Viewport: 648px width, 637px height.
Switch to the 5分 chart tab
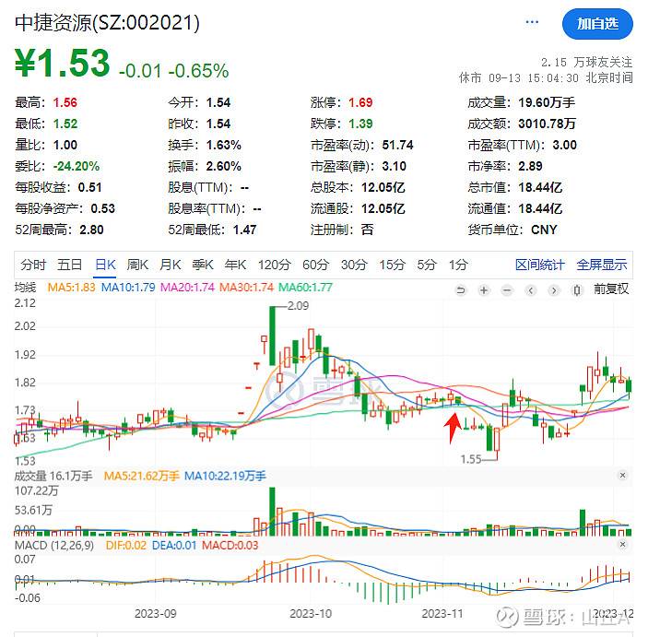point(427,265)
